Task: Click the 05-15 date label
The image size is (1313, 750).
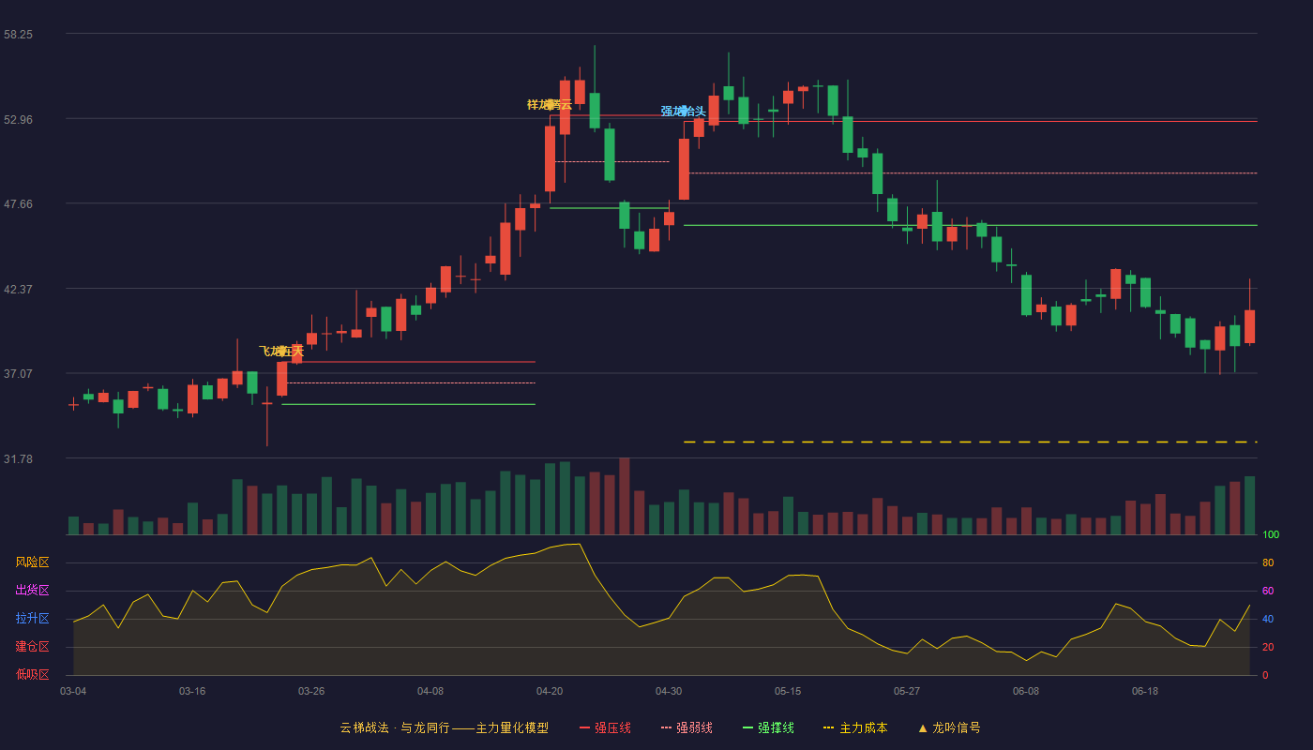Action: 788,691
